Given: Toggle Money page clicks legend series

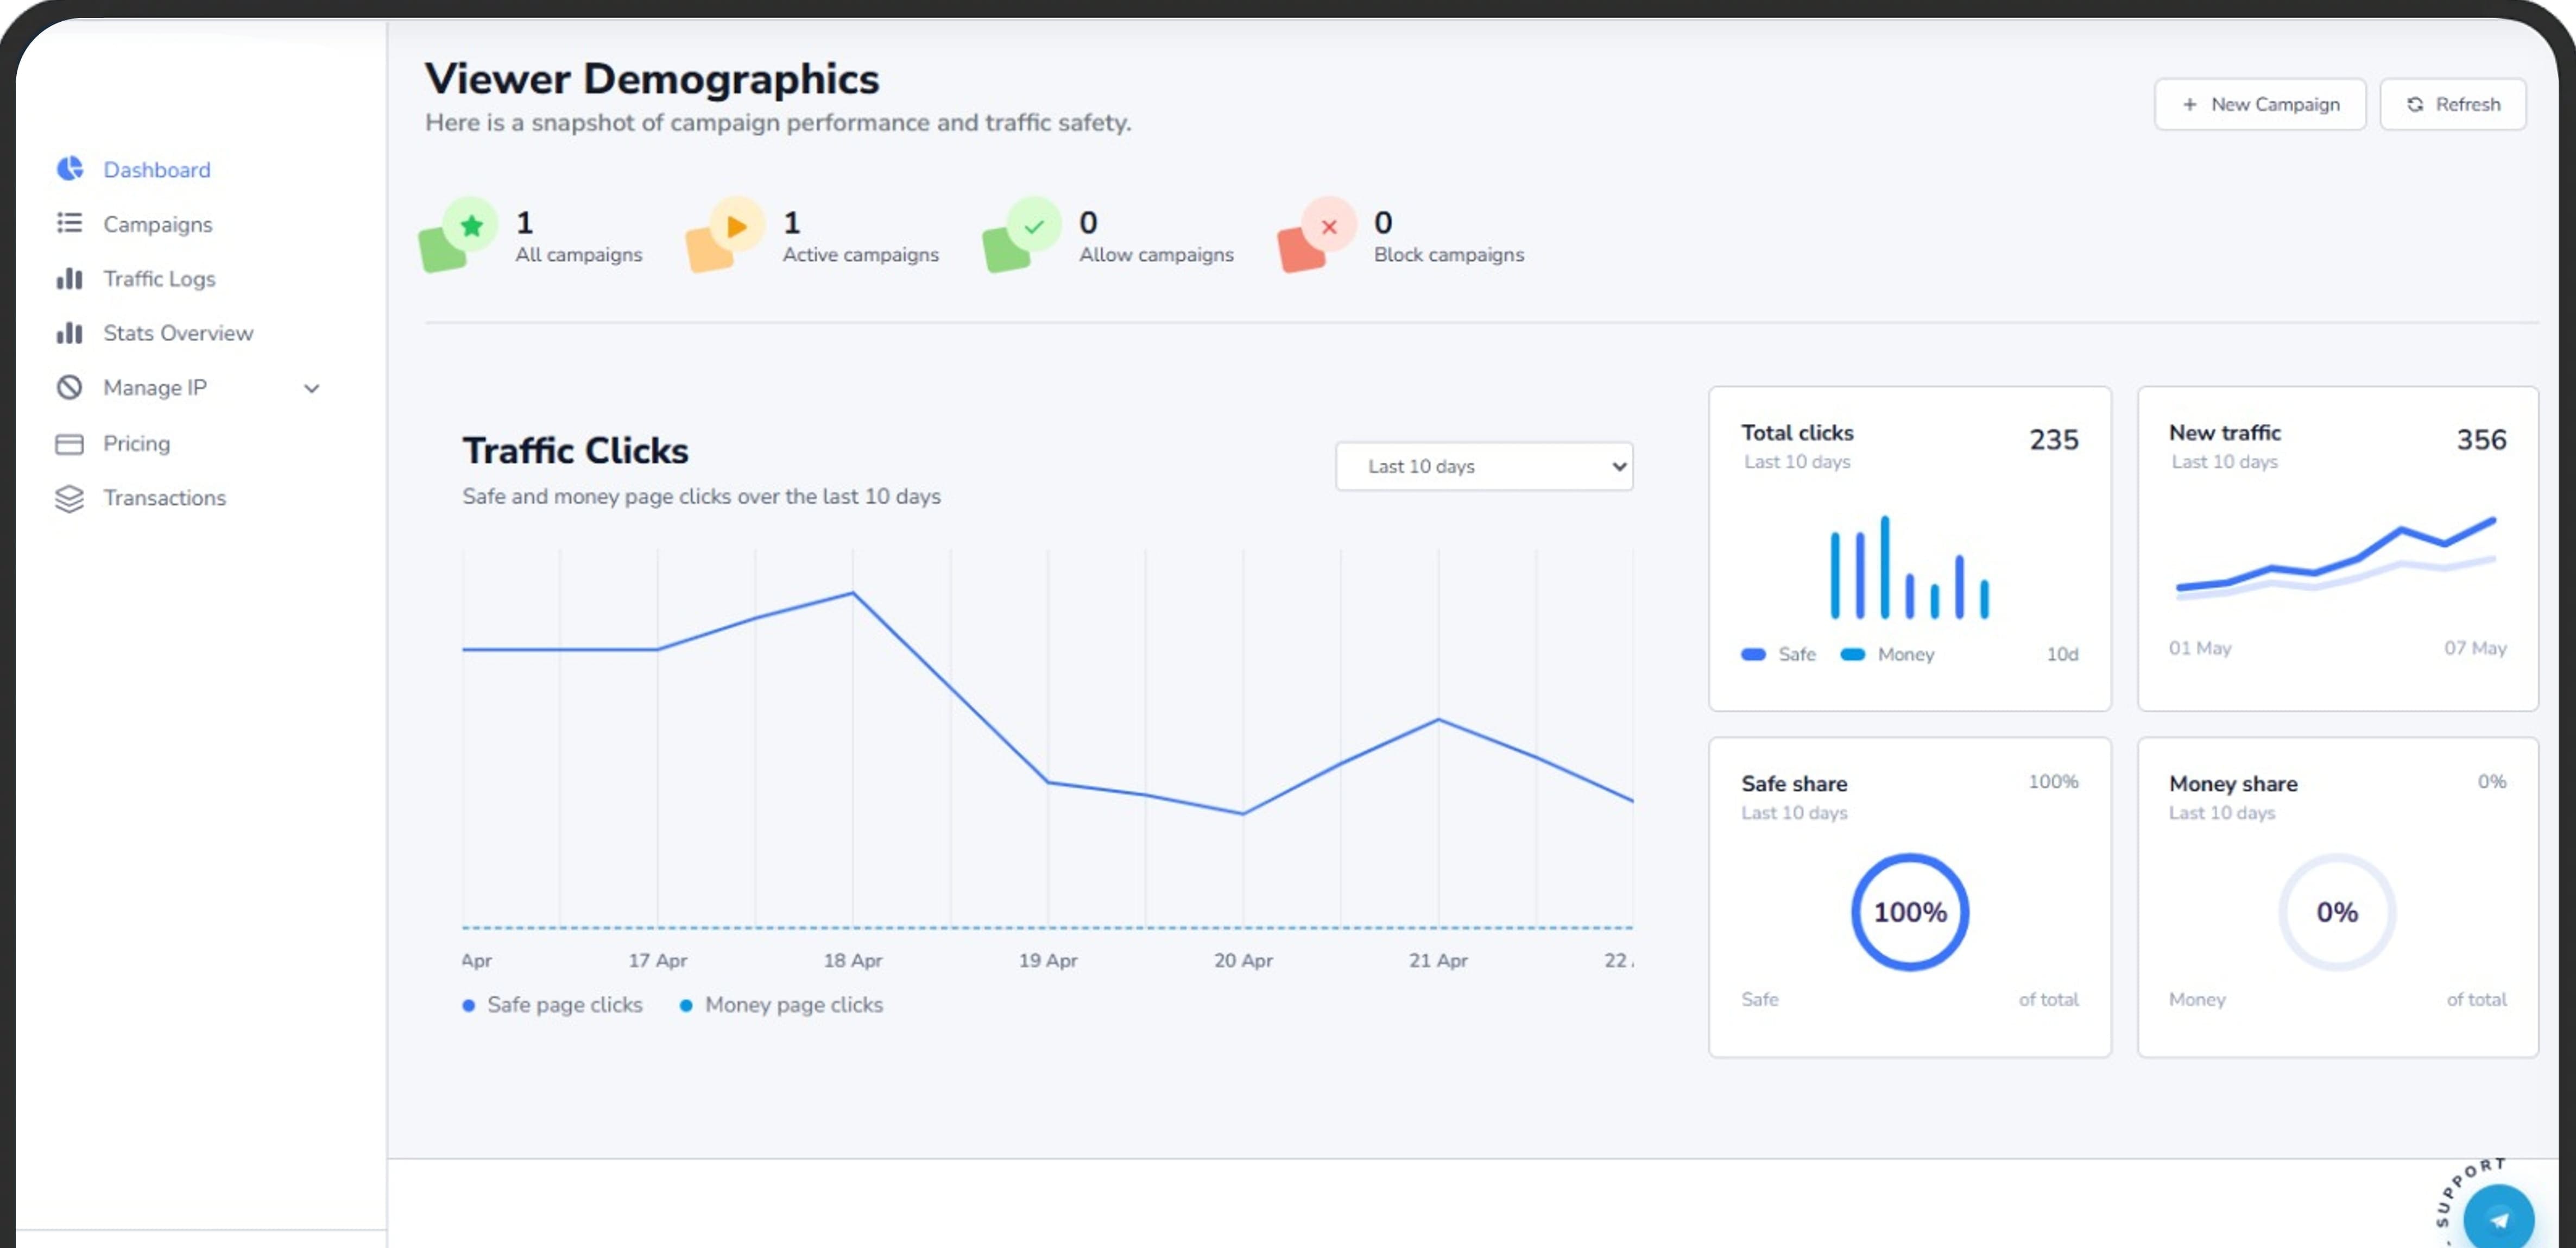Looking at the screenshot, I should (x=781, y=1005).
